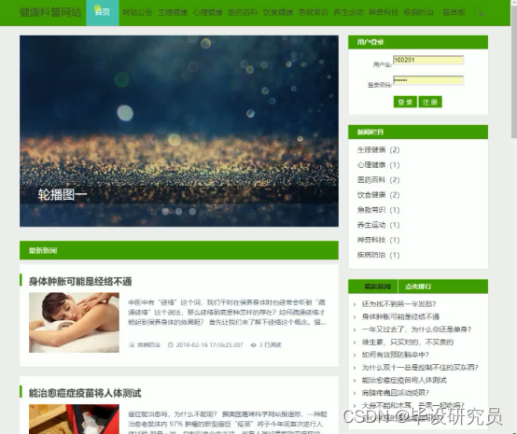
Task: Open sidebar news 能治愈癌症疫苗将人体测试
Action: (x=404, y=380)
